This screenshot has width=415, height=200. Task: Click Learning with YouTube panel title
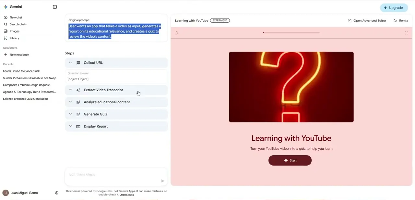(x=192, y=20)
